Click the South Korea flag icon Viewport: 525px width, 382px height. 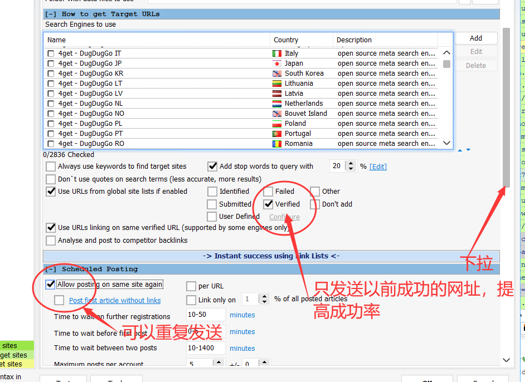pyautogui.click(x=277, y=73)
